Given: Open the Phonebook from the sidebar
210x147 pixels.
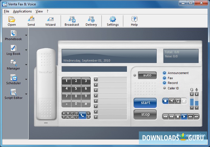Looking at the screenshot, I should click(x=13, y=35).
